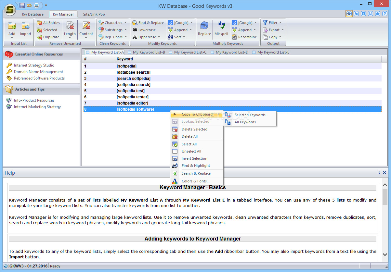Expand the Export output dropdown
The width and height of the screenshot is (391, 272).
[x=273, y=30]
